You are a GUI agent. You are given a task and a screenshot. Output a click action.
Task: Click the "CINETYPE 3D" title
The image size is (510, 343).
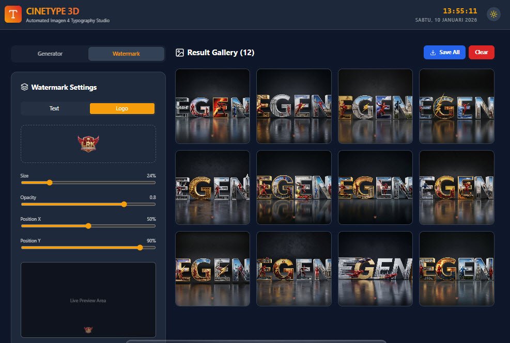53,11
